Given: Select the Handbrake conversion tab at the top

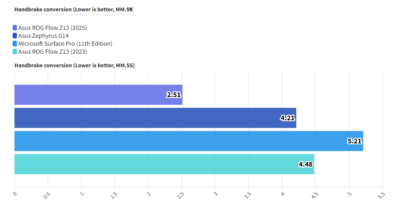Looking at the screenshot, I should tap(74, 10).
